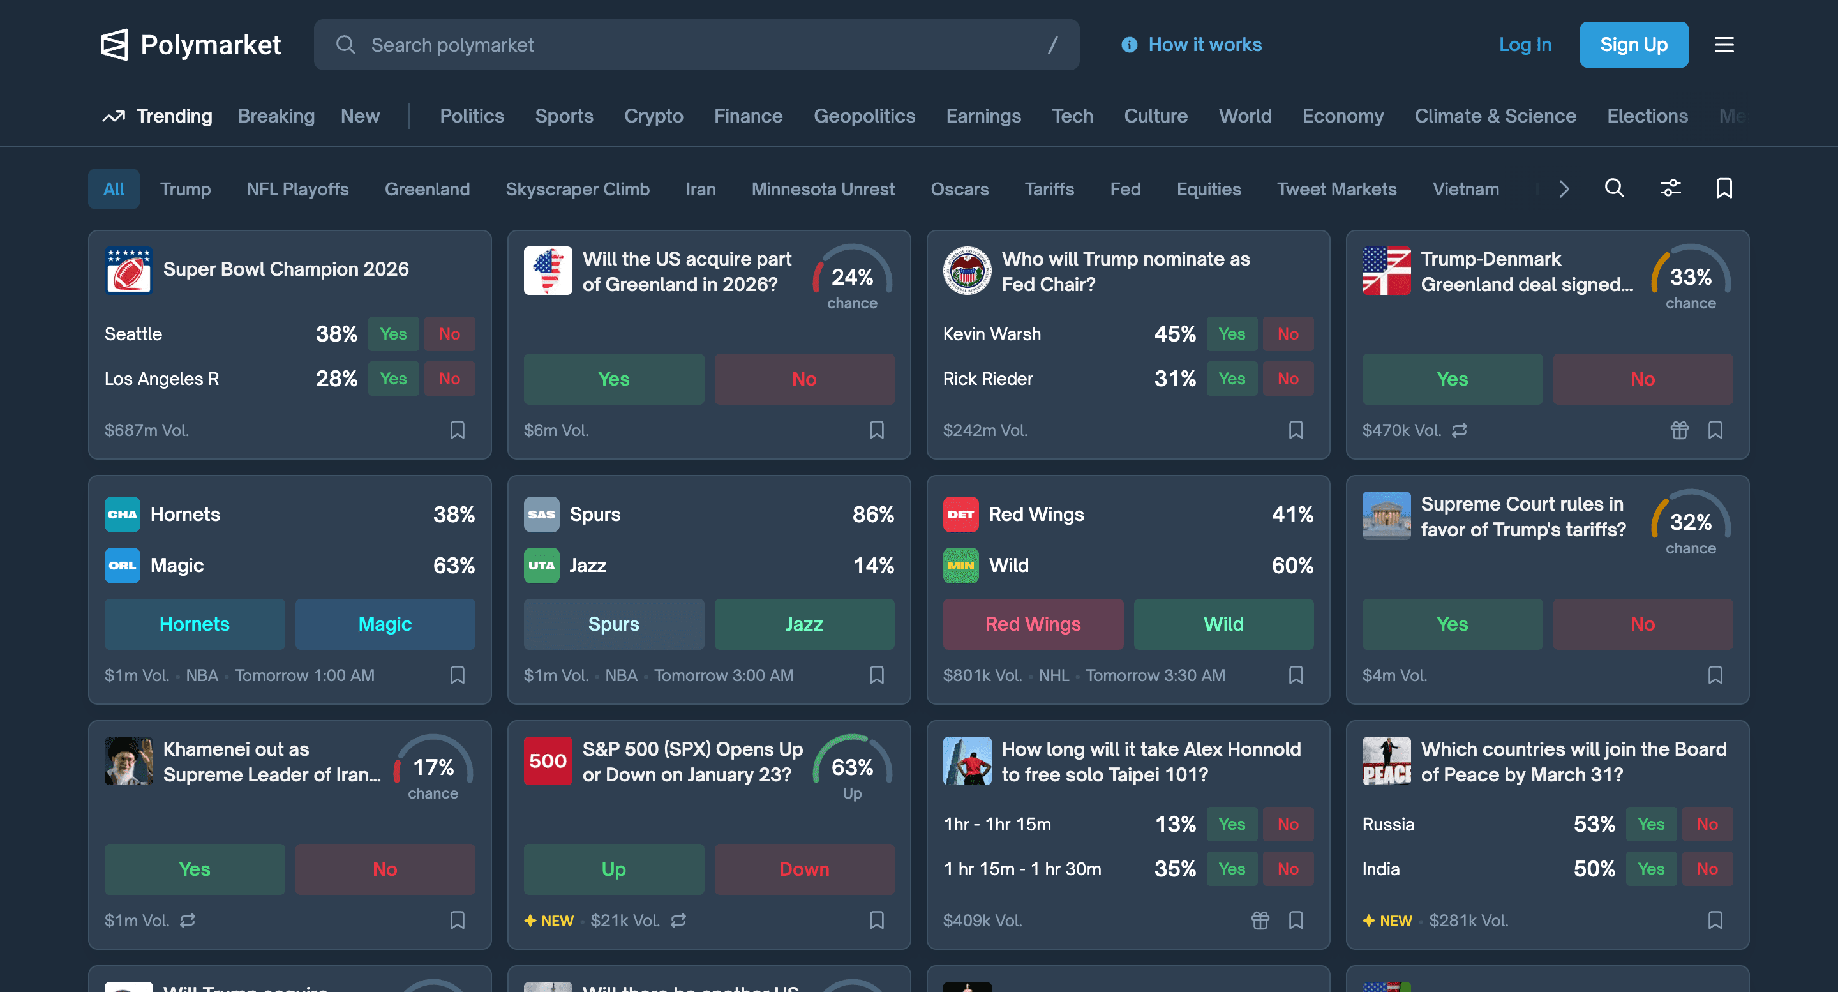Click the gift icon on Alex Honnold market
Screen dimensions: 1838x992
[x=1260, y=920]
